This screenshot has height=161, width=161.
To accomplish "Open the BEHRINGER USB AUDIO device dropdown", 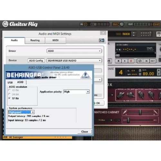I will tap(74, 61).
